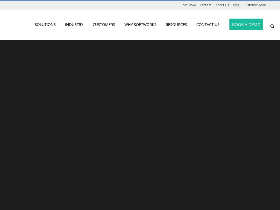Open site search via the magnifying glass
Viewport: 280px width, 210px height.
(x=272, y=26)
